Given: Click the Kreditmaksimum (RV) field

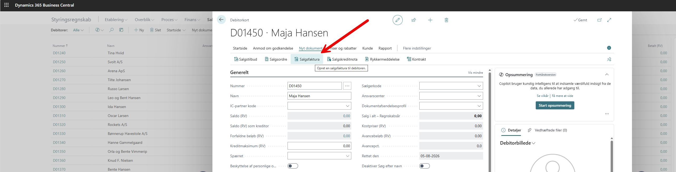Looking at the screenshot, I should tap(319, 146).
